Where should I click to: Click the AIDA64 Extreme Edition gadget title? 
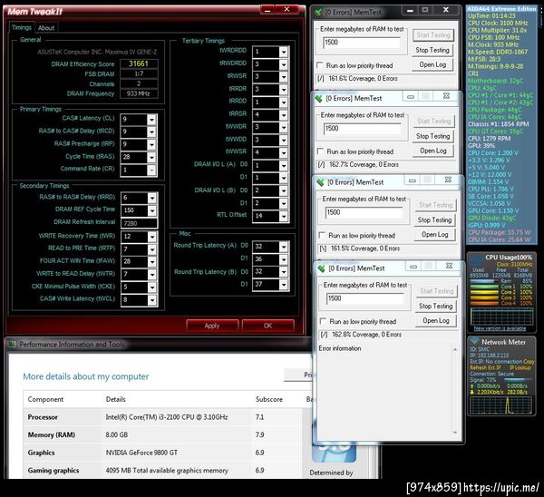point(501,9)
